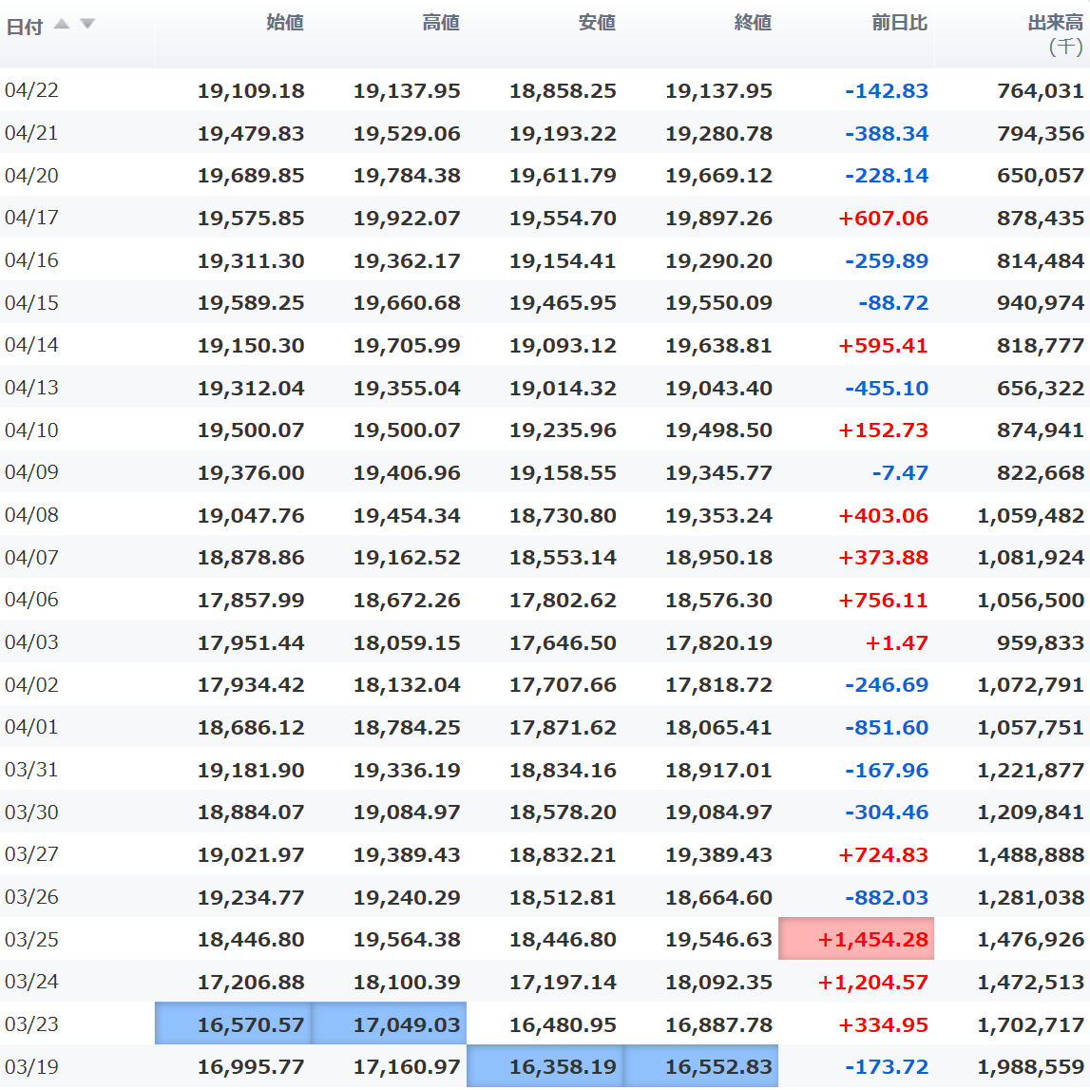Select highlighted high value 17,049.03
The image size is (1090, 1090).
click(389, 1023)
